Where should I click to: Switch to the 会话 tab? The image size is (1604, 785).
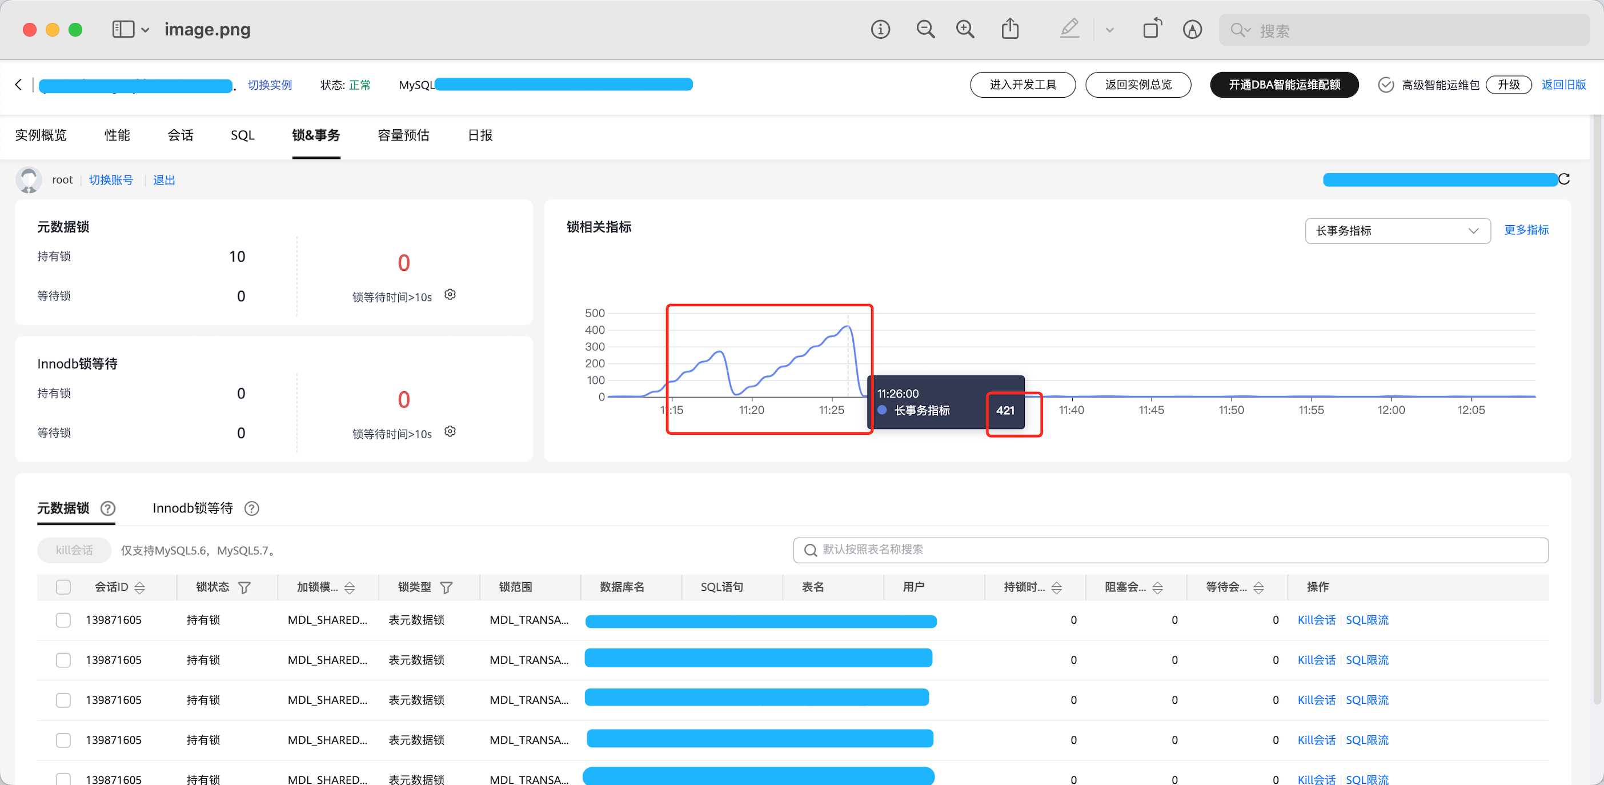181,135
